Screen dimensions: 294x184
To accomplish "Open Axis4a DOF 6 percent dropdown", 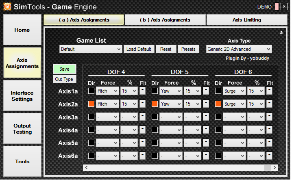I will tap(256, 130).
